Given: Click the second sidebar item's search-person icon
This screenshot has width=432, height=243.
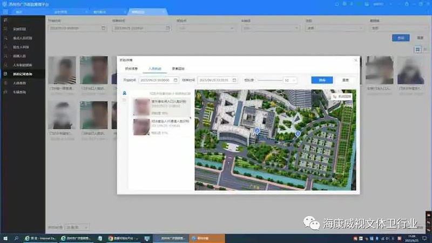Looking at the screenshot, I should point(5,38).
